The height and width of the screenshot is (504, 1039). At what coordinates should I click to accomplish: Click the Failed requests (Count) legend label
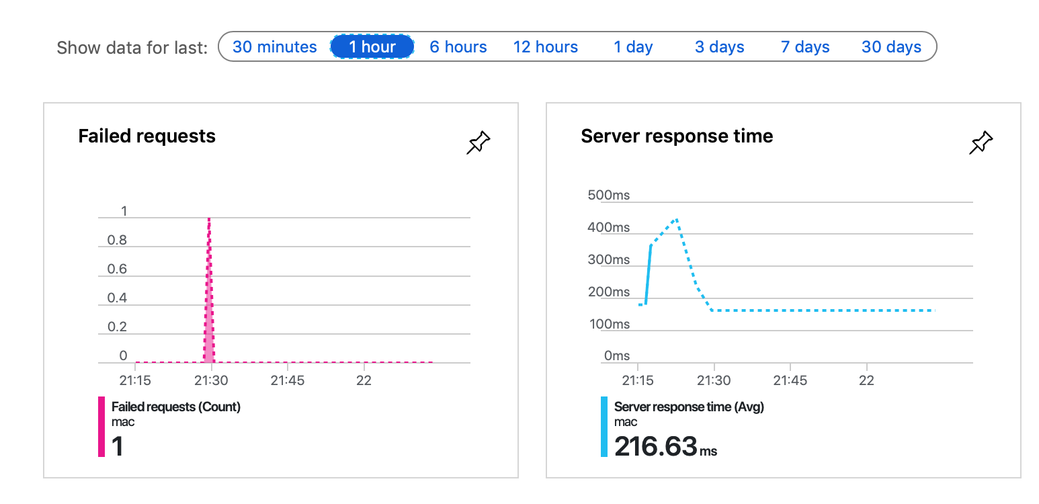(x=176, y=407)
